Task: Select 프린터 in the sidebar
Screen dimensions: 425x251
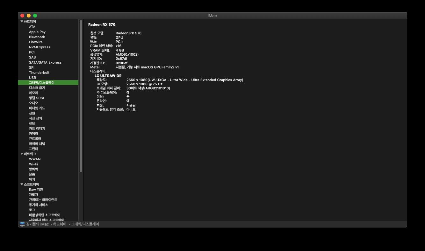Action: click(x=33, y=149)
